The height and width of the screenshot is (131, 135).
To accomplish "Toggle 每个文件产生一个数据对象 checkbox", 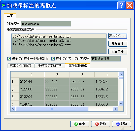I will click(9, 59).
